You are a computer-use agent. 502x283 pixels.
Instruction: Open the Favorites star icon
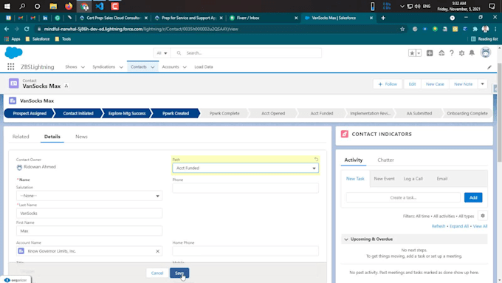tap(412, 53)
